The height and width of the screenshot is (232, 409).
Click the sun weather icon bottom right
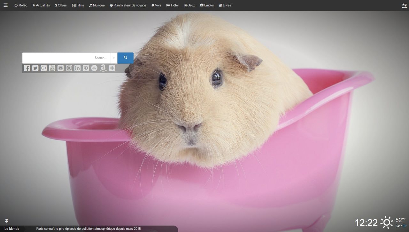[386, 222]
